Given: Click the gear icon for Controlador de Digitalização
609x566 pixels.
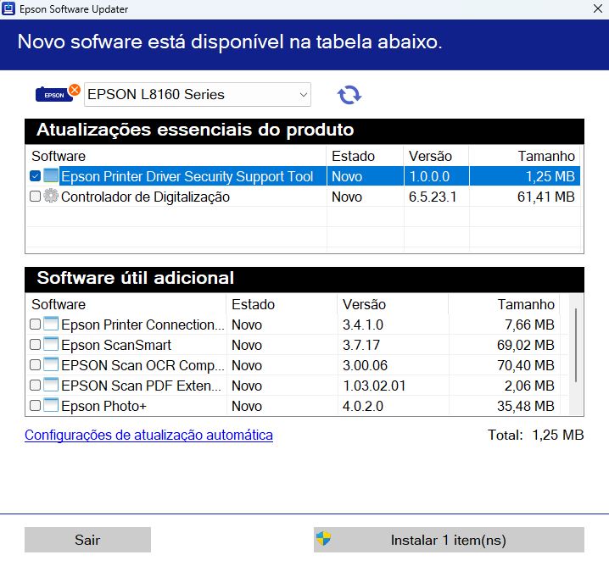Looking at the screenshot, I should click(x=51, y=197).
